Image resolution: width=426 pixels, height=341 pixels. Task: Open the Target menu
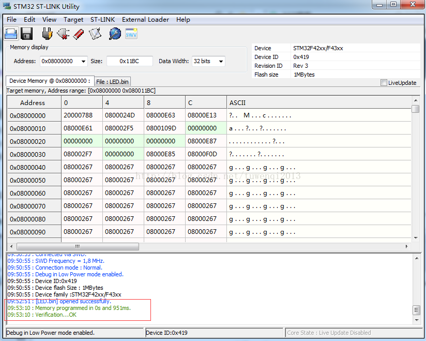coord(73,20)
